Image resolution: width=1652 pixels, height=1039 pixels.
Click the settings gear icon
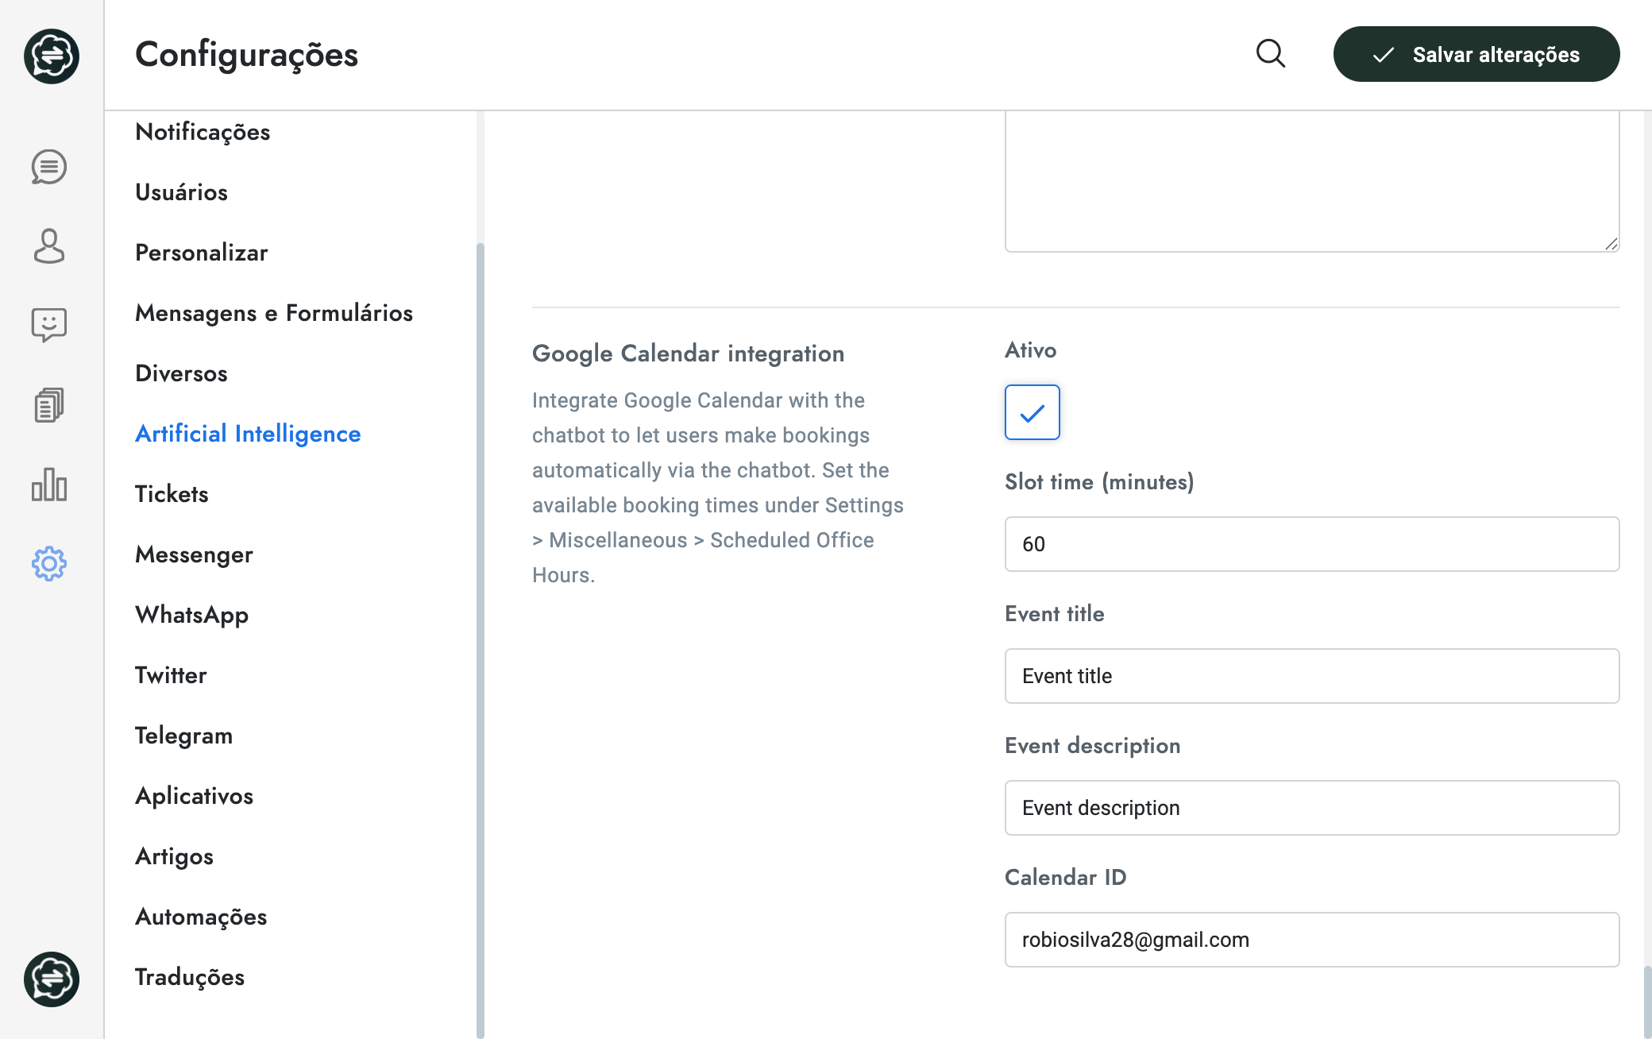[x=49, y=564]
